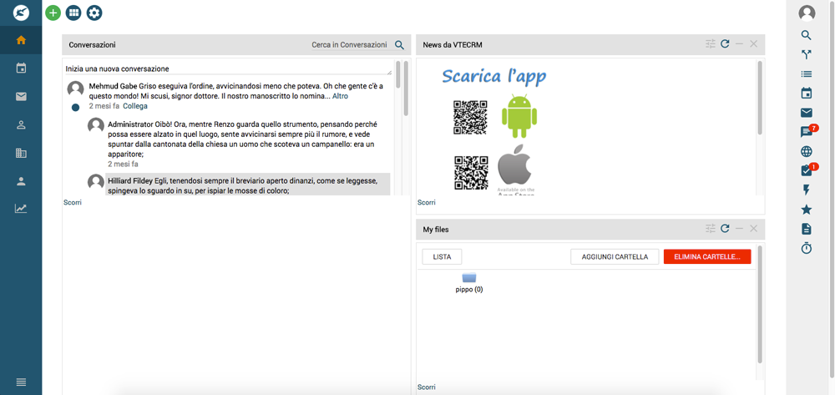
Task: Open tasks checklist icon with badge 1
Action: tap(807, 171)
